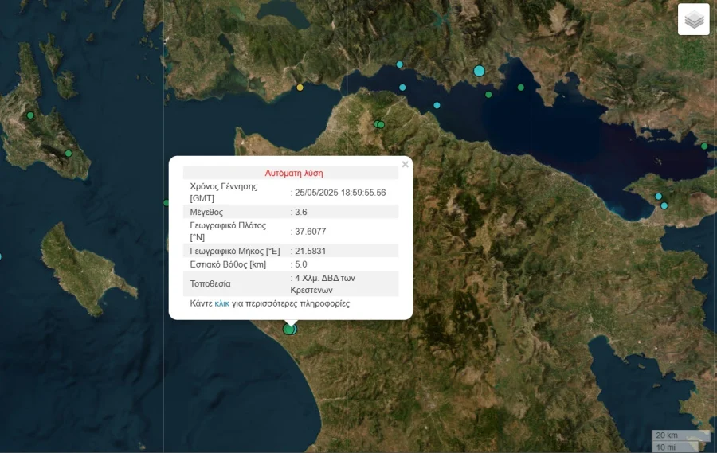
Task: Select the yellow earthquake marker
Action: [300, 88]
